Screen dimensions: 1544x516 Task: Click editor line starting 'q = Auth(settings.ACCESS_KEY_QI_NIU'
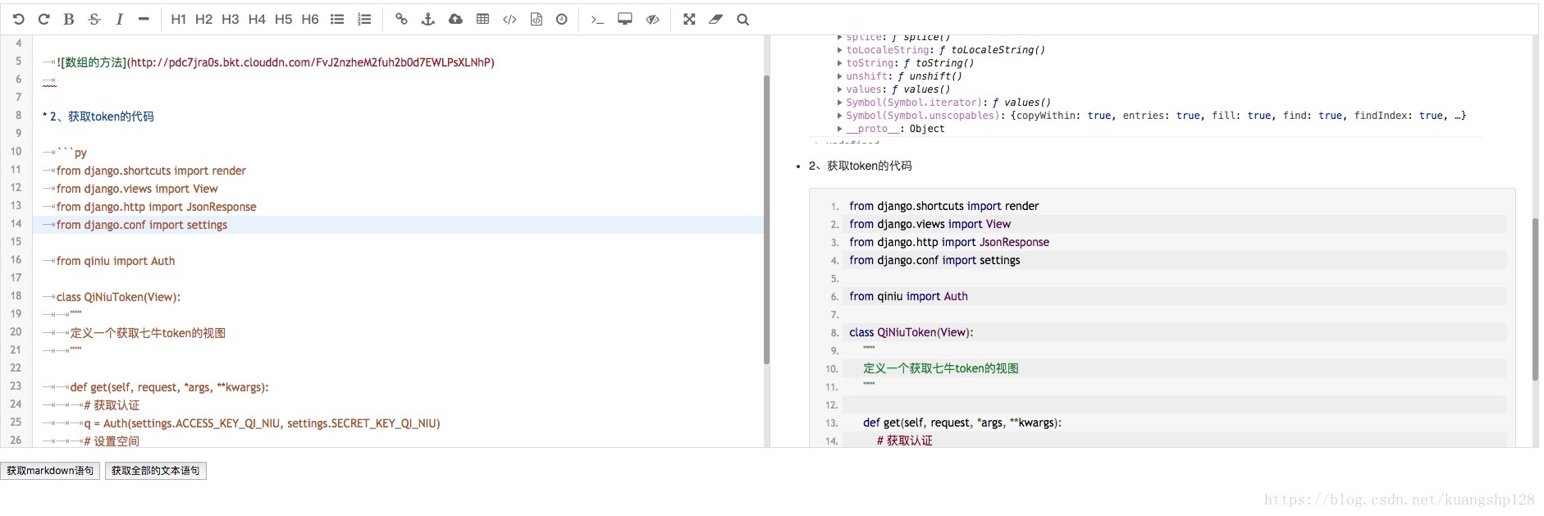click(262, 423)
